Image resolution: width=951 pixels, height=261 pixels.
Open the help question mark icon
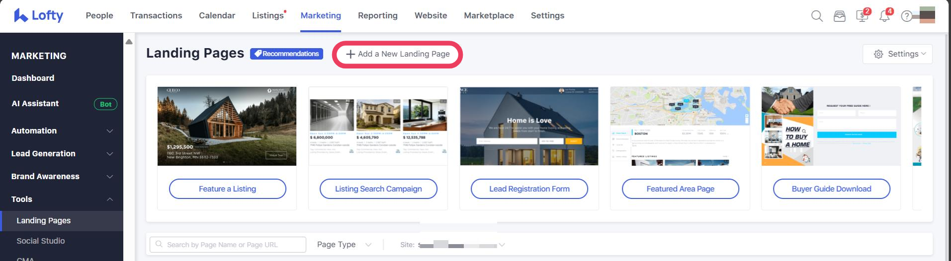(x=907, y=16)
